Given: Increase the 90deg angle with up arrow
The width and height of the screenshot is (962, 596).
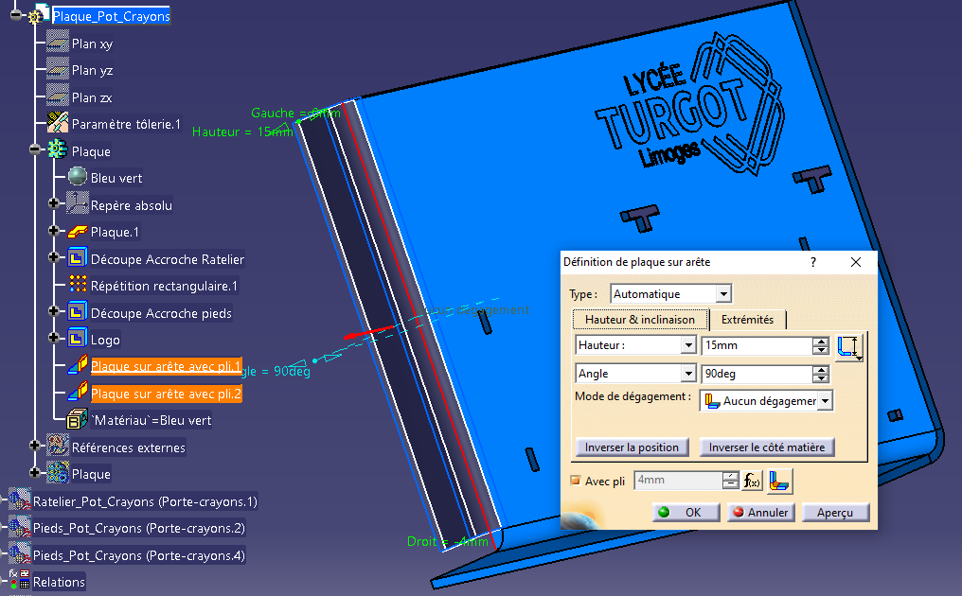Looking at the screenshot, I should 821,369.
